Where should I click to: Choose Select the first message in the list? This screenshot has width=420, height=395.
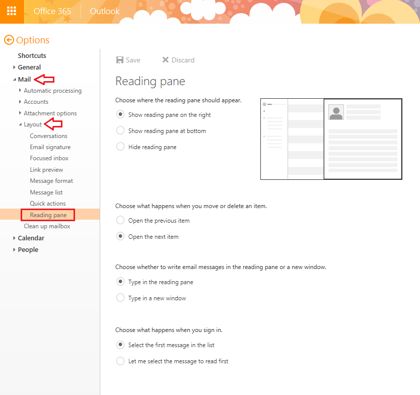point(120,345)
